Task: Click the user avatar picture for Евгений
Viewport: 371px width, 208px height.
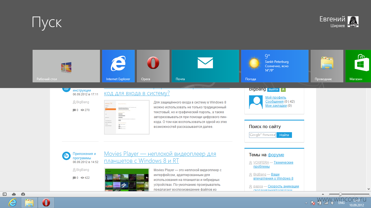Action: 353,22
